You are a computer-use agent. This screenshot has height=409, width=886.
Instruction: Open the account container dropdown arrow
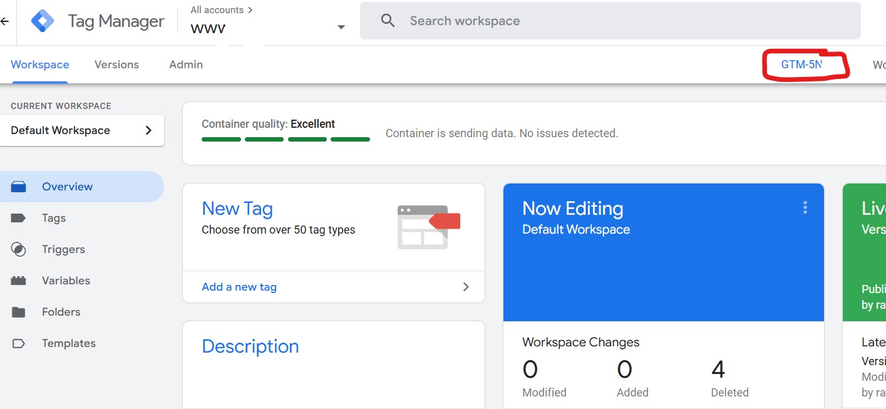341,27
